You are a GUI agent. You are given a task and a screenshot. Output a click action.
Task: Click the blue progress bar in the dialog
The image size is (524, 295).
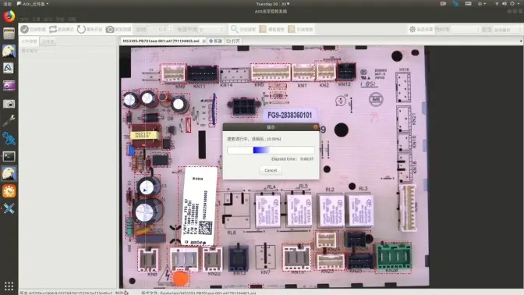coord(271,150)
